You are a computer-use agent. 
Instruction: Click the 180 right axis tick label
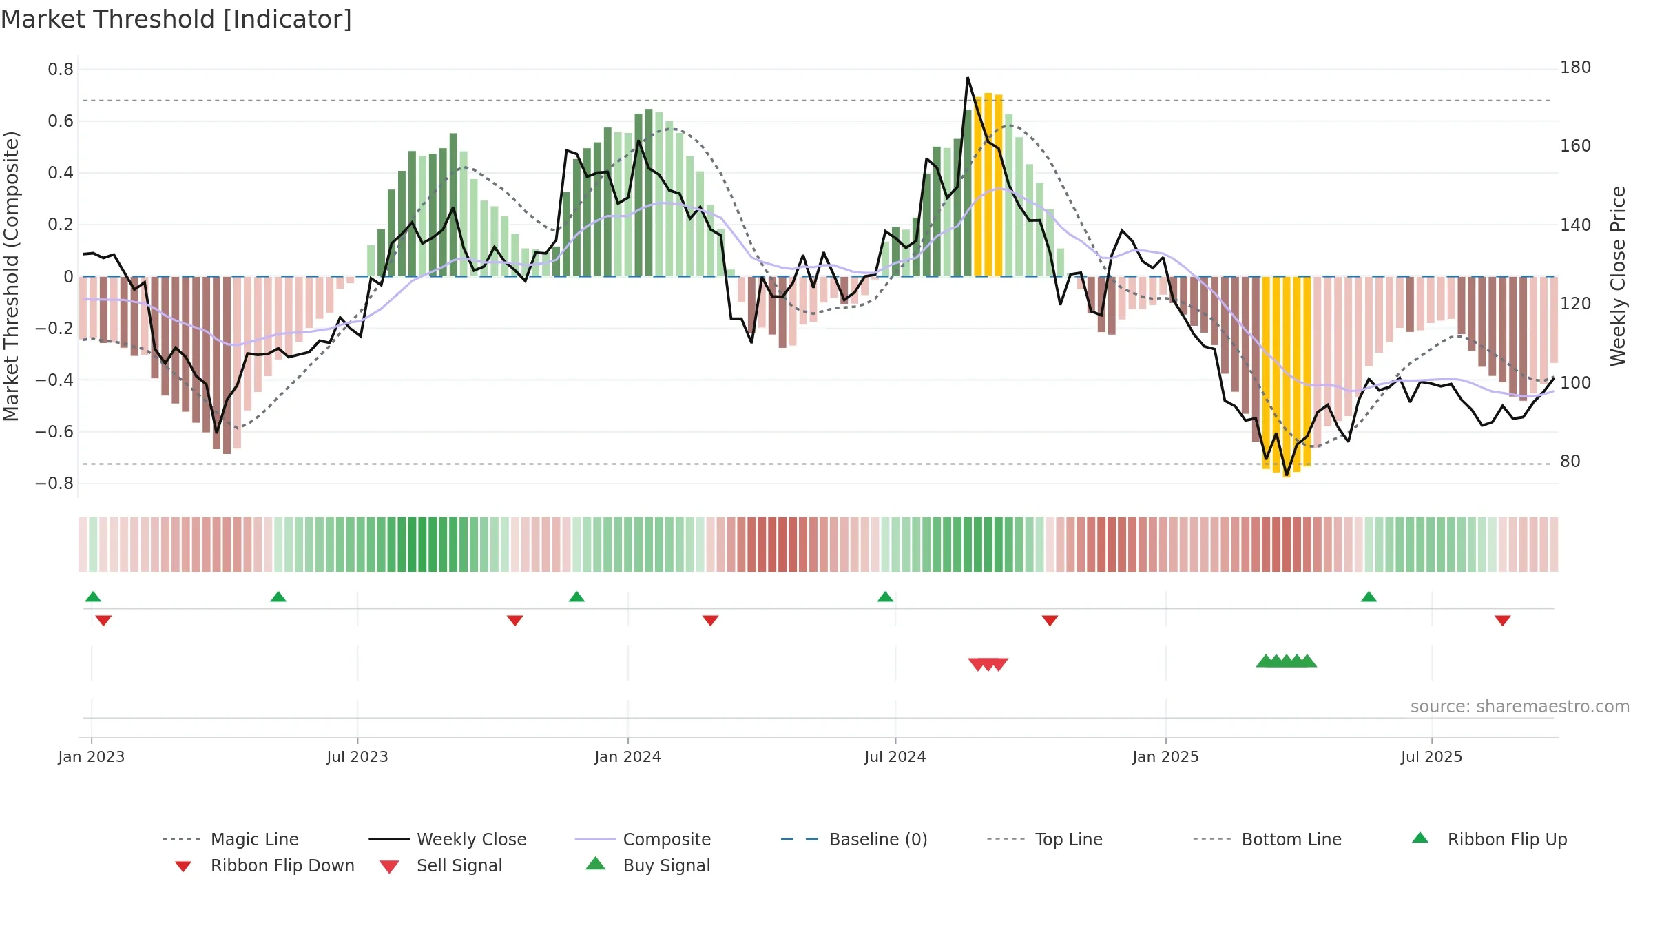tap(1576, 68)
